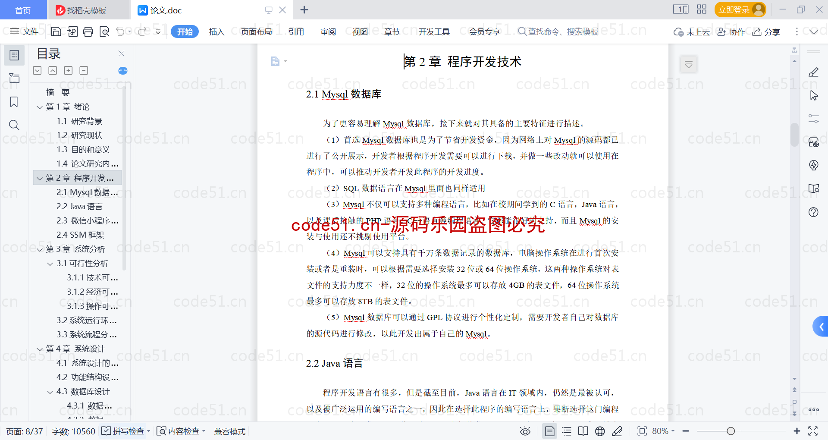Image resolution: width=828 pixels, height=440 pixels.
Task: Click the blue side arrow expand tab
Action: click(x=821, y=327)
